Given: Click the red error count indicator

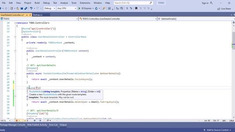Looking at the screenshot, I should (x=18, y=121).
